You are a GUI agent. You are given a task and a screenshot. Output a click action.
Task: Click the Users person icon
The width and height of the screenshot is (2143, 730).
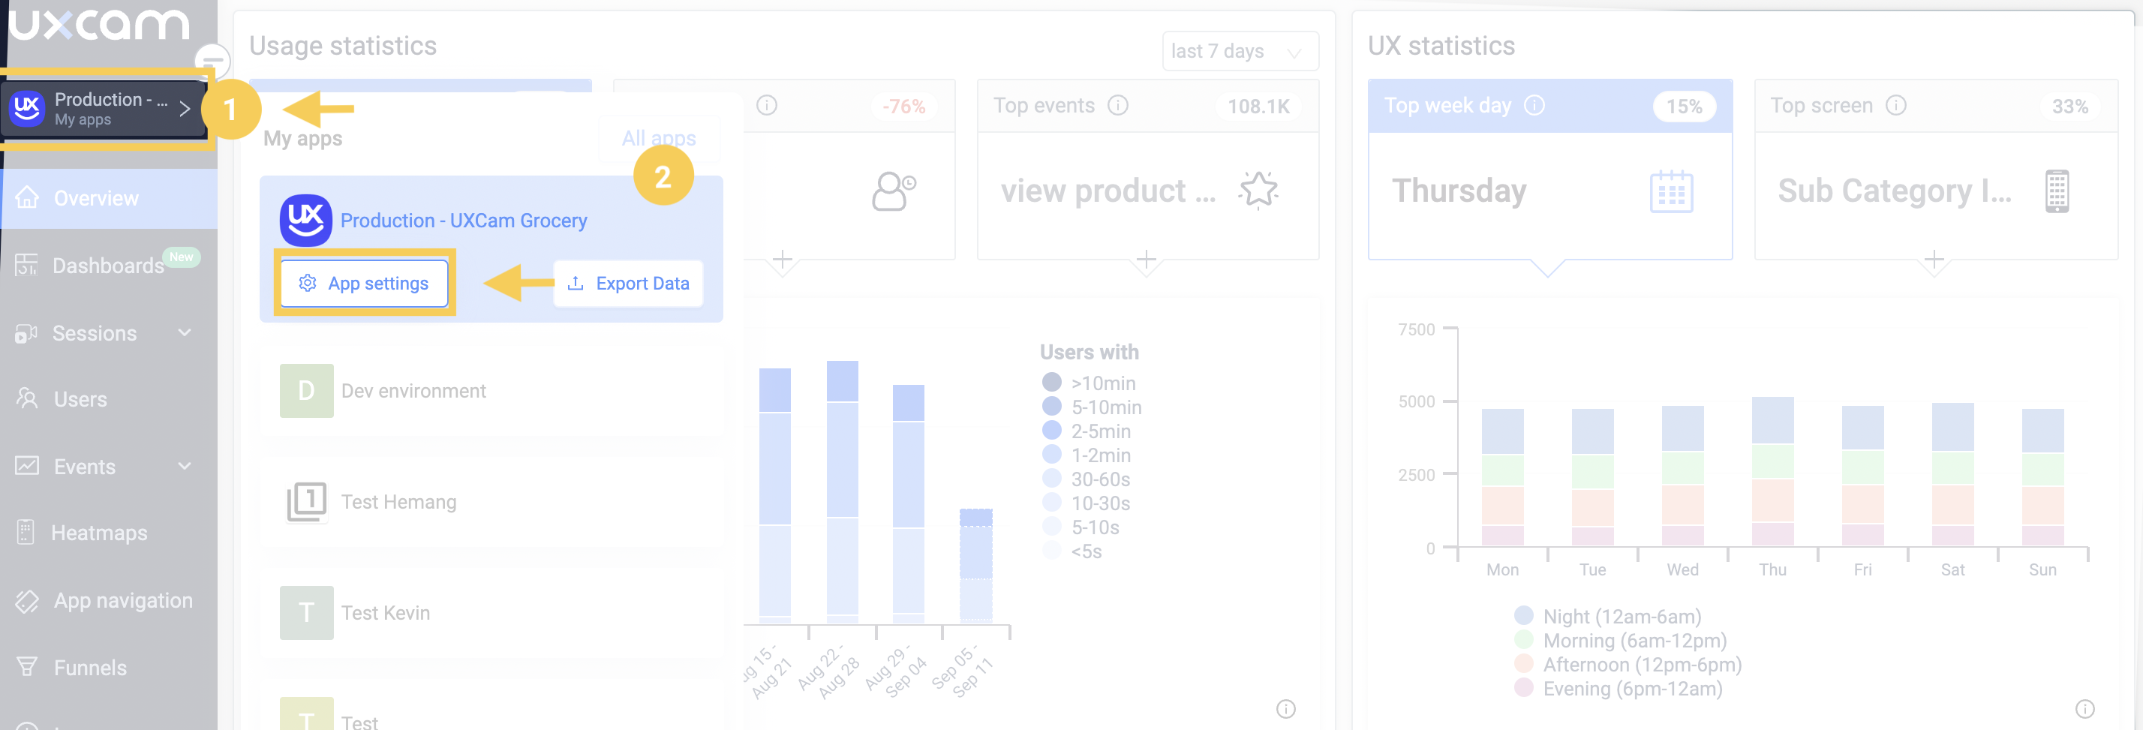(26, 398)
